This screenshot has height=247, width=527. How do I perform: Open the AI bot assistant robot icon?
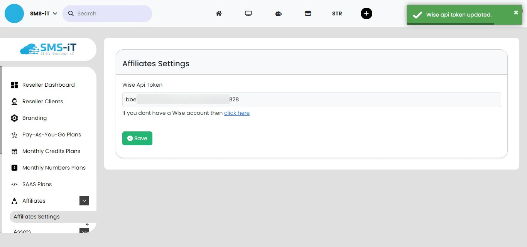pyautogui.click(x=278, y=13)
